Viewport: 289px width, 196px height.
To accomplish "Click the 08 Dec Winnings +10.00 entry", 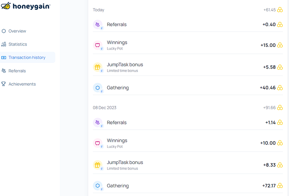I will [x=188, y=143].
